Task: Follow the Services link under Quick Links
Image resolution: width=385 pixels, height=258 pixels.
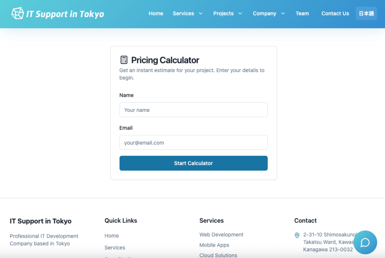Action: tap(115, 247)
